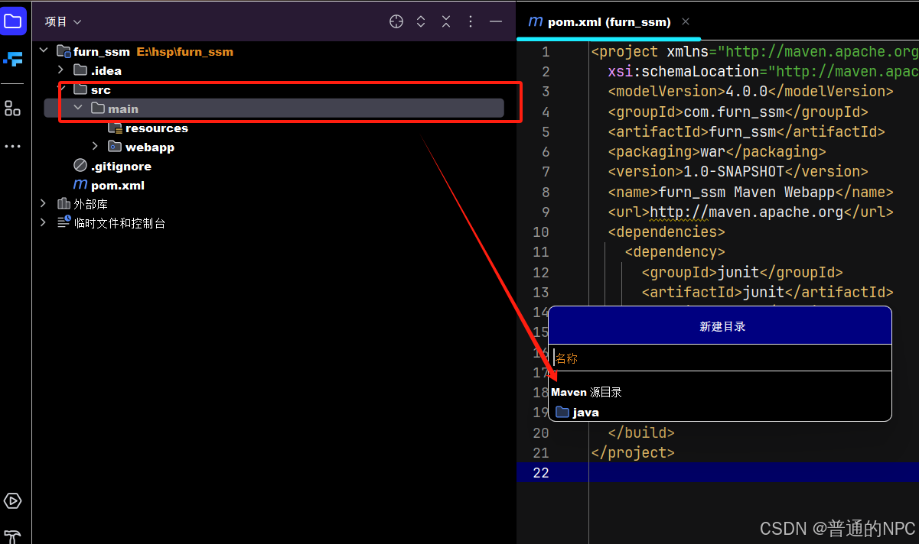
Task: Click the select opened file crosshair icon
Action: pyautogui.click(x=396, y=21)
